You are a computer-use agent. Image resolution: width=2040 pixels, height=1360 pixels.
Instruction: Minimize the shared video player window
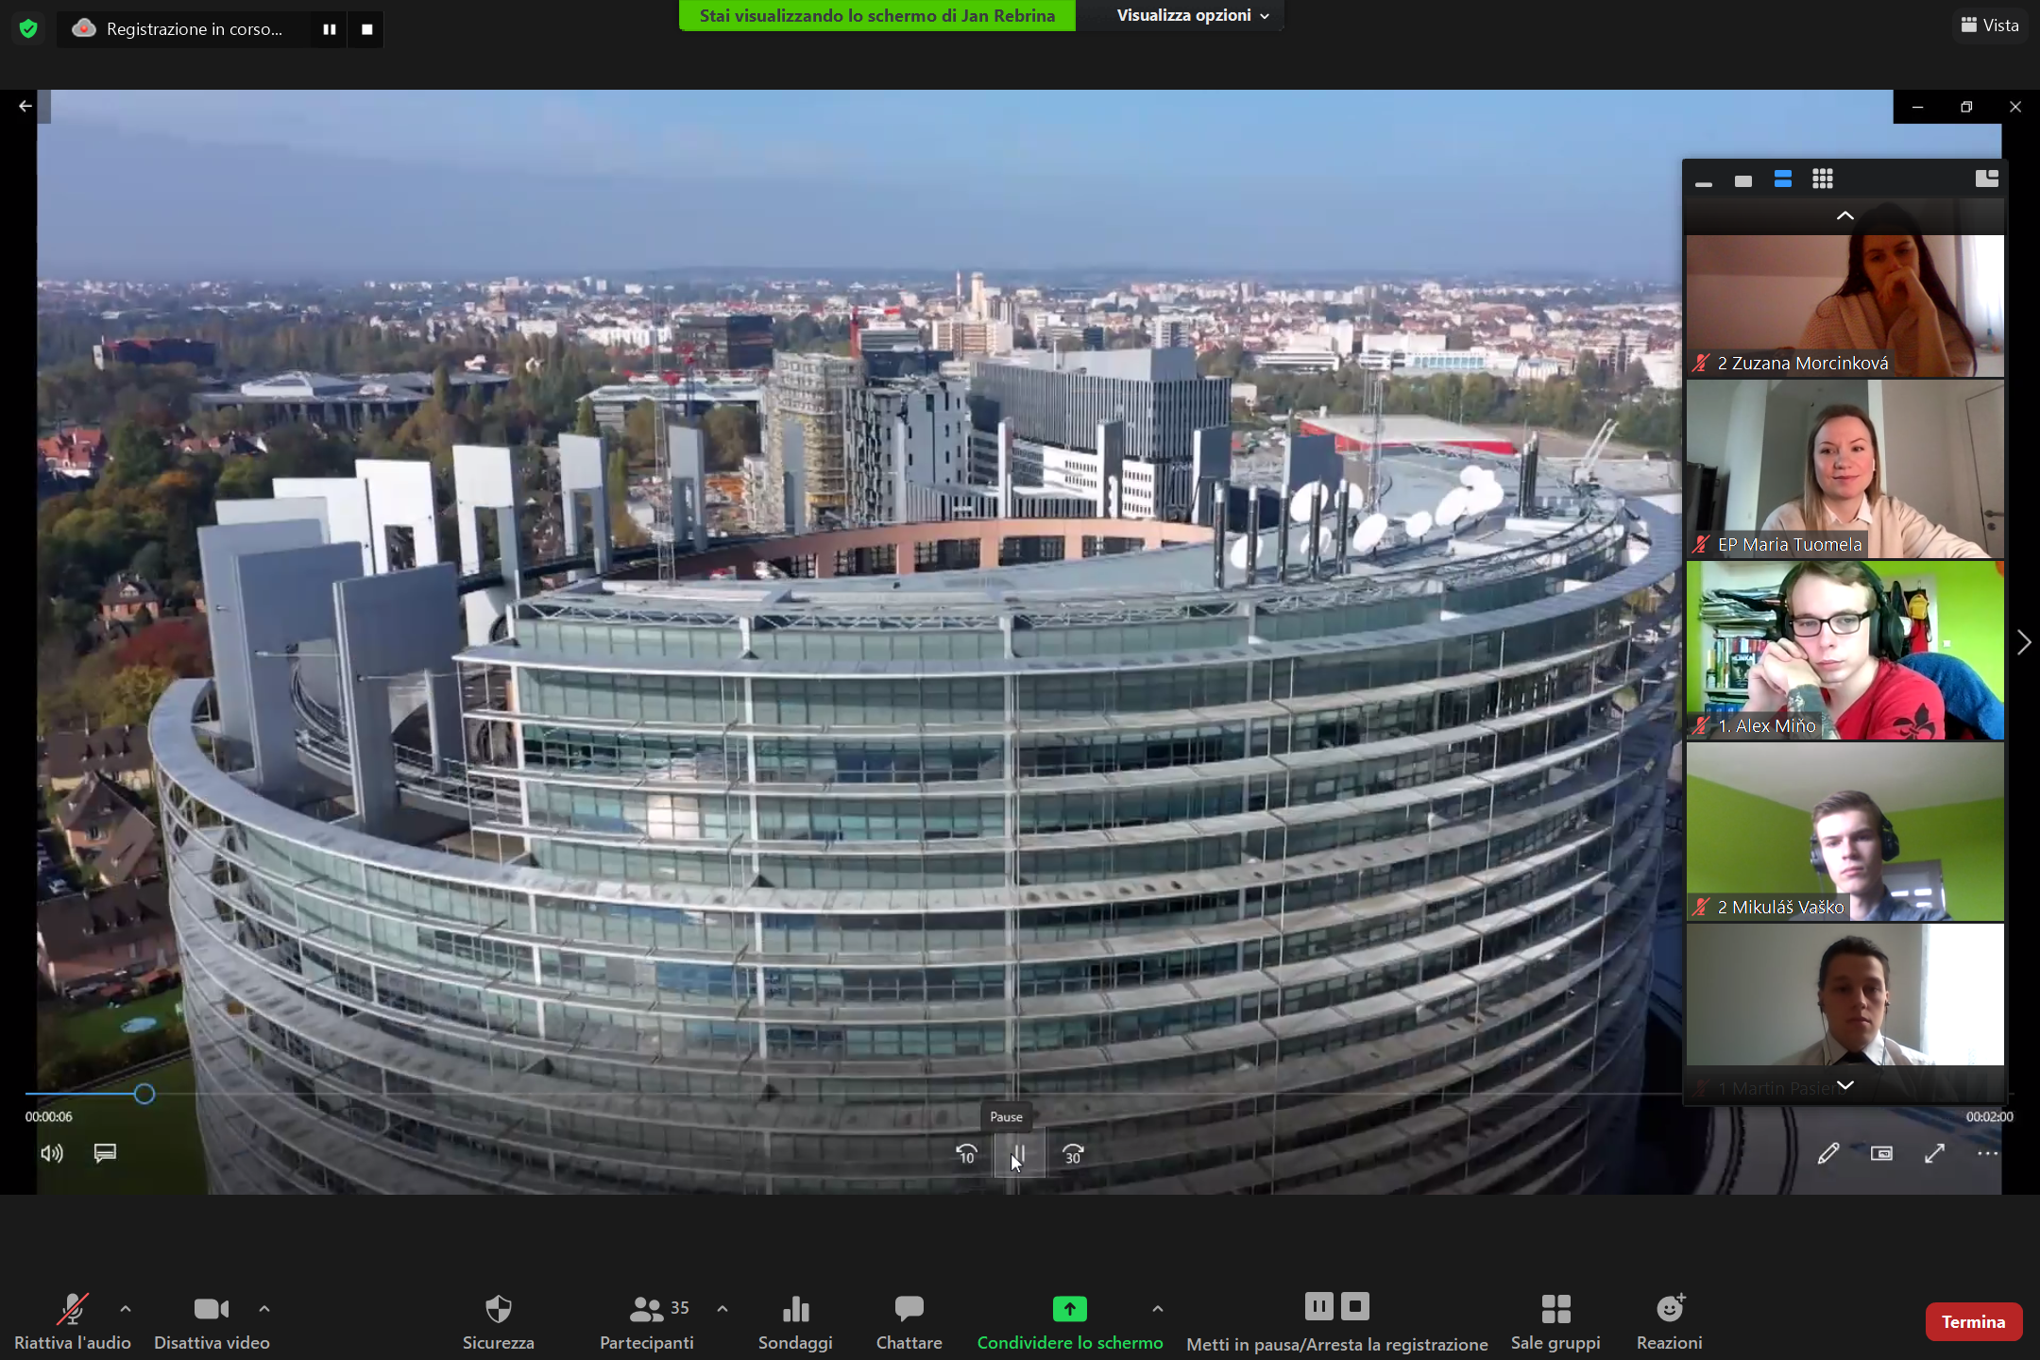pyautogui.click(x=1917, y=107)
